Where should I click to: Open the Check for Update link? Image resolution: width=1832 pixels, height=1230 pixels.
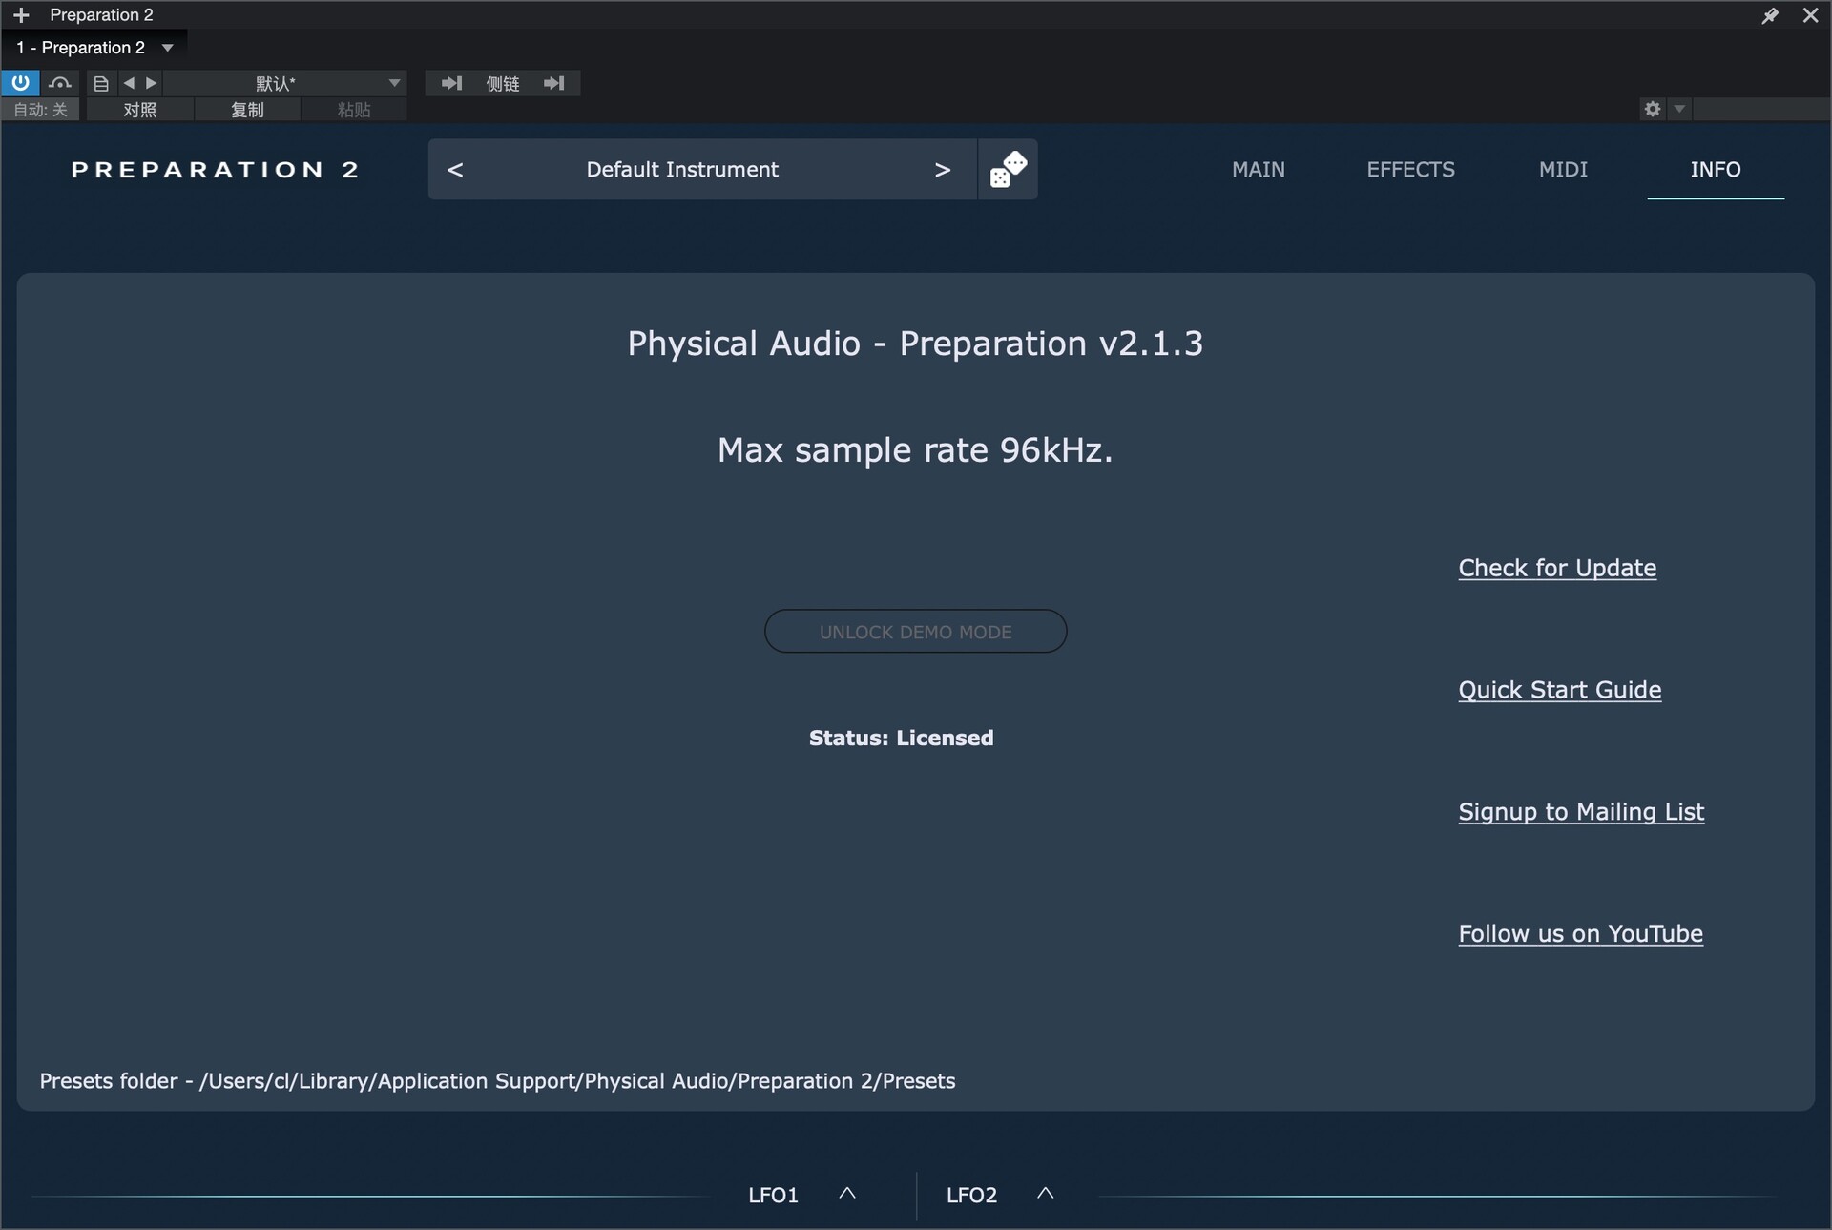point(1557,568)
